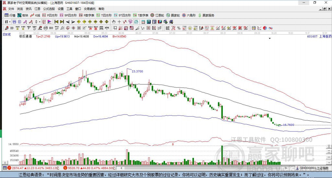Click the 行情 toolbar button
Screen dimensions: 332x178
pos(10,15)
